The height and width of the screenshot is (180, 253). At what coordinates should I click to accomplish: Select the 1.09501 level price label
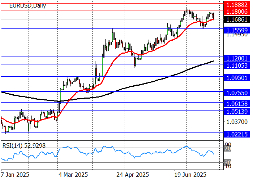point(237,78)
